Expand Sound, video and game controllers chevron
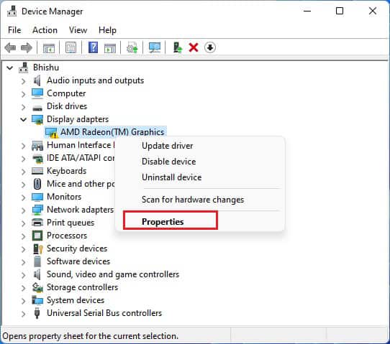This screenshot has width=390, height=344. click(x=23, y=275)
